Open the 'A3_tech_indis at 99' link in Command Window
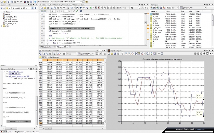The height and width of the screenshot is (133, 214). (19, 76)
